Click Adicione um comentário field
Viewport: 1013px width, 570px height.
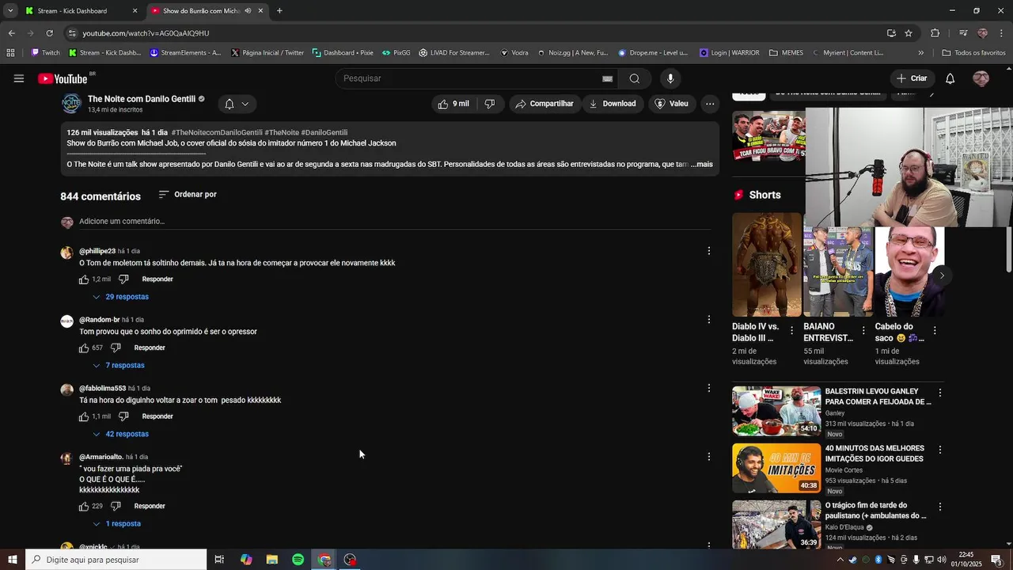pyautogui.click(x=395, y=222)
